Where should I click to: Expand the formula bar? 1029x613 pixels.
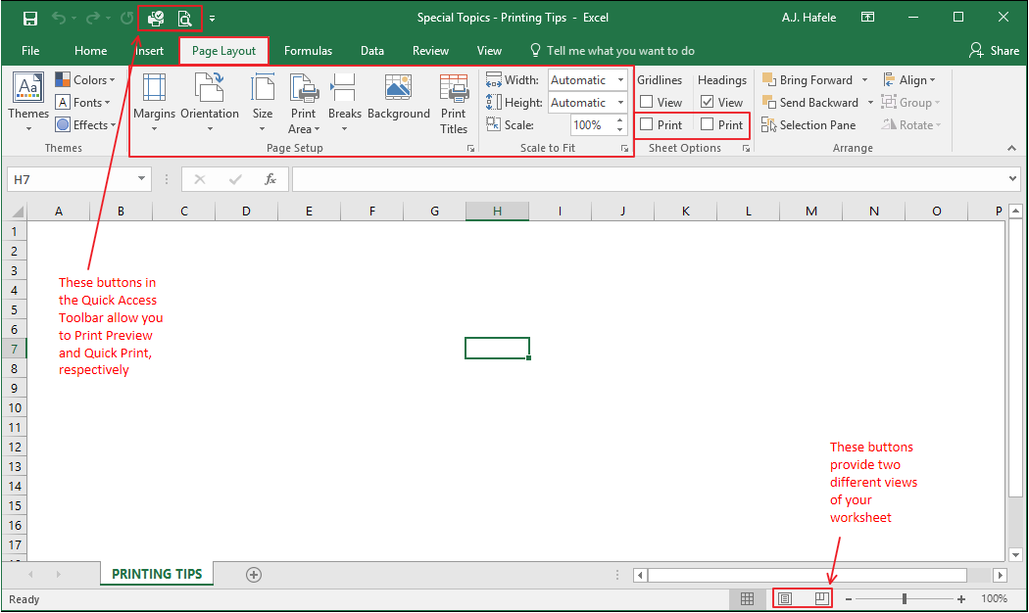click(x=1012, y=178)
